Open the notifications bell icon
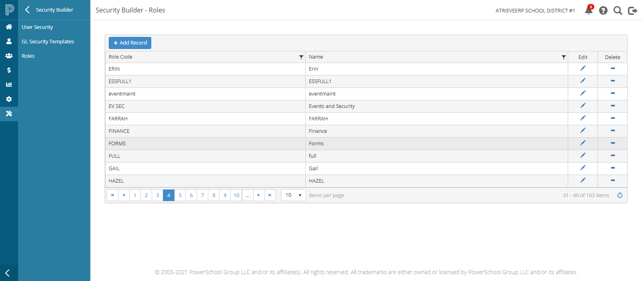 (589, 10)
